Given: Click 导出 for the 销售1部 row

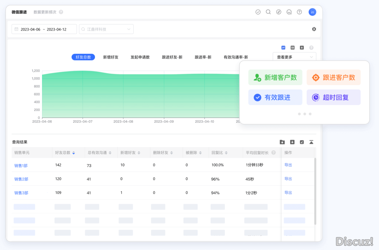Looking at the screenshot, I should tap(288, 165).
